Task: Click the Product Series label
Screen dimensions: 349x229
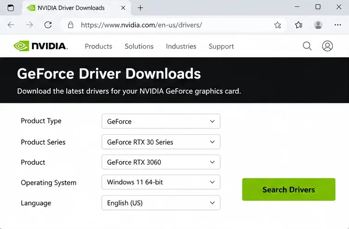Action: pos(43,142)
